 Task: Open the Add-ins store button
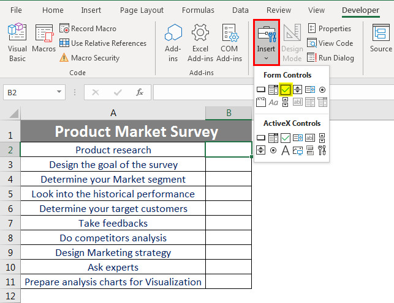pyautogui.click(x=173, y=43)
